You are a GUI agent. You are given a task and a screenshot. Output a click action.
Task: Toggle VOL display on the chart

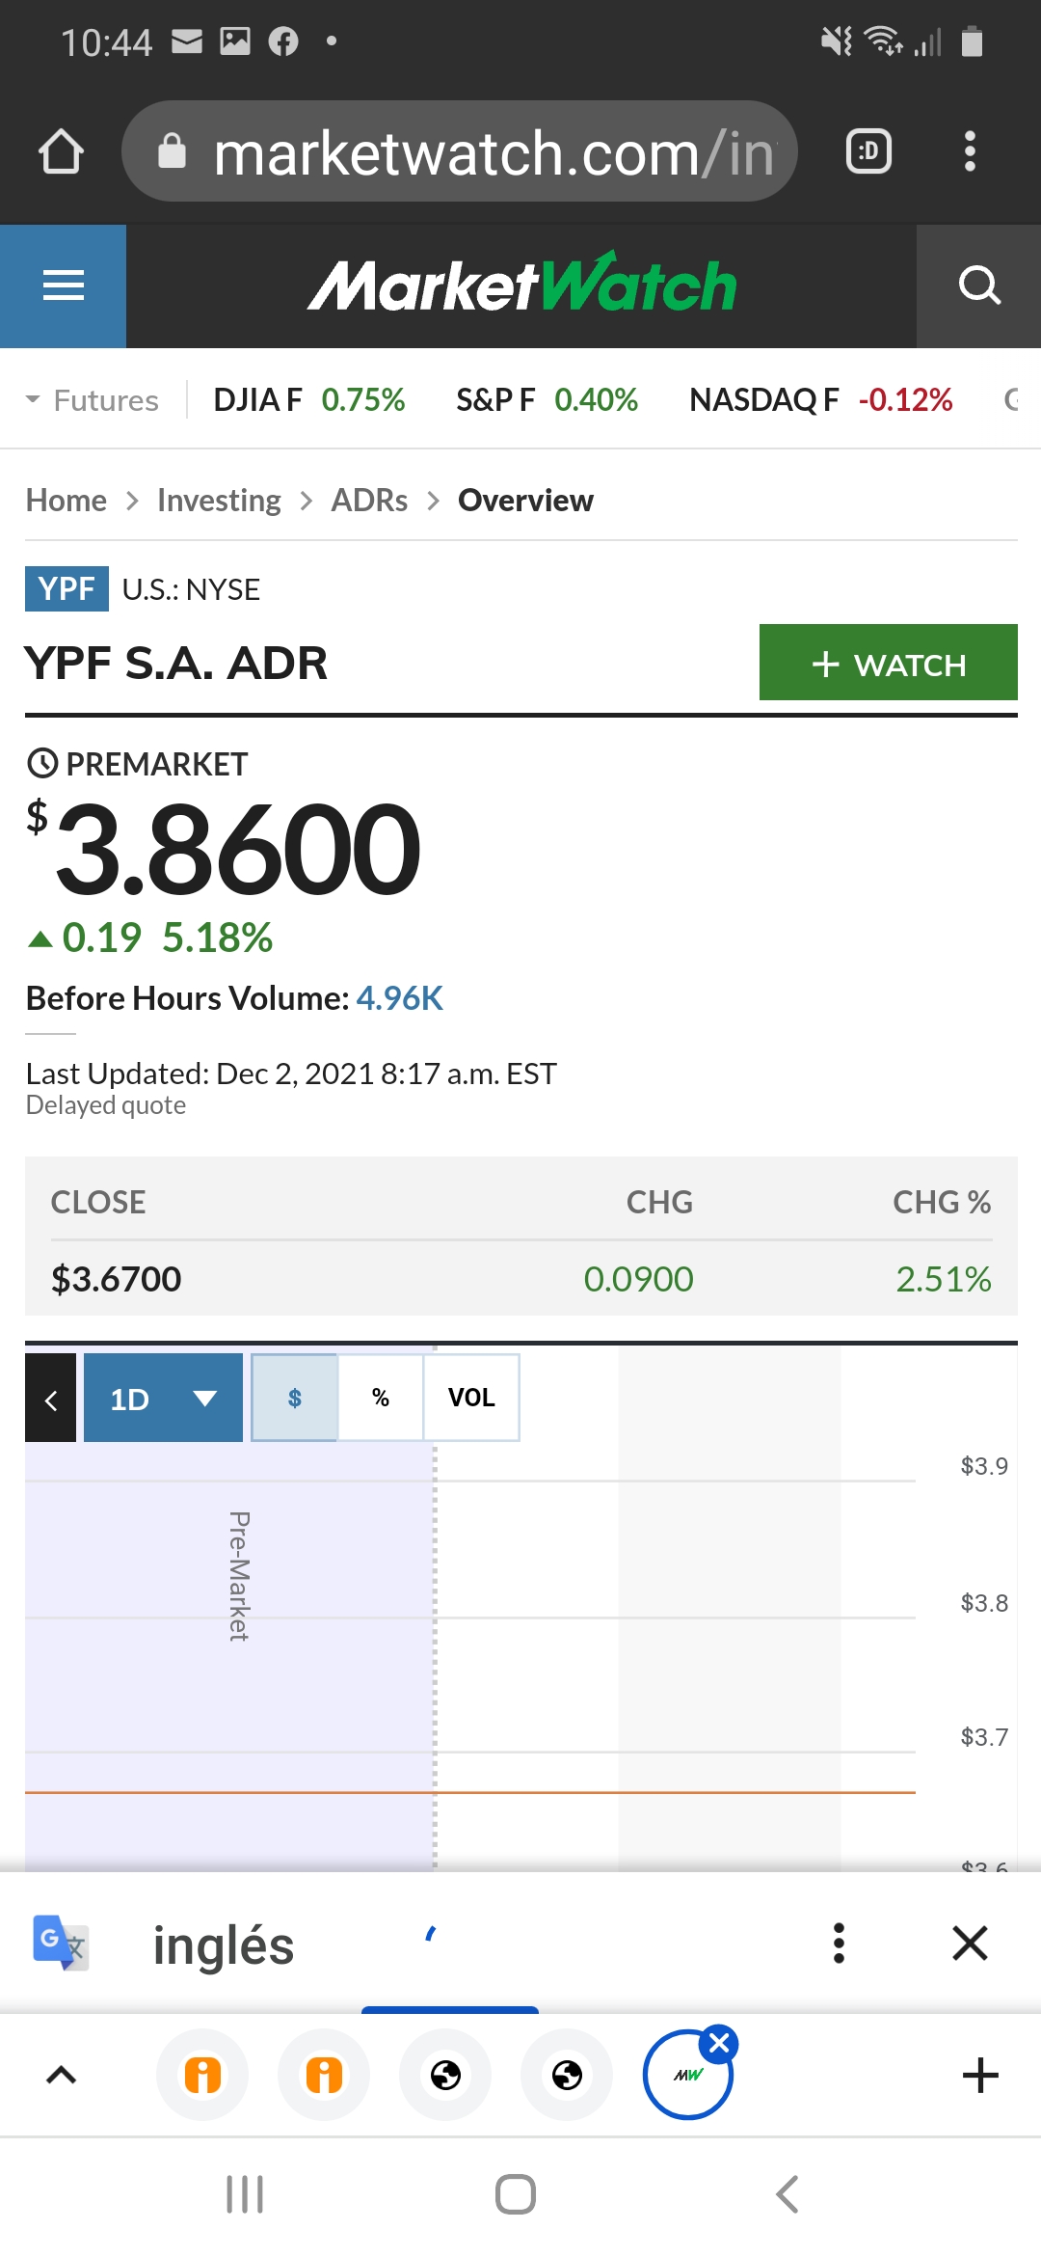click(471, 1398)
